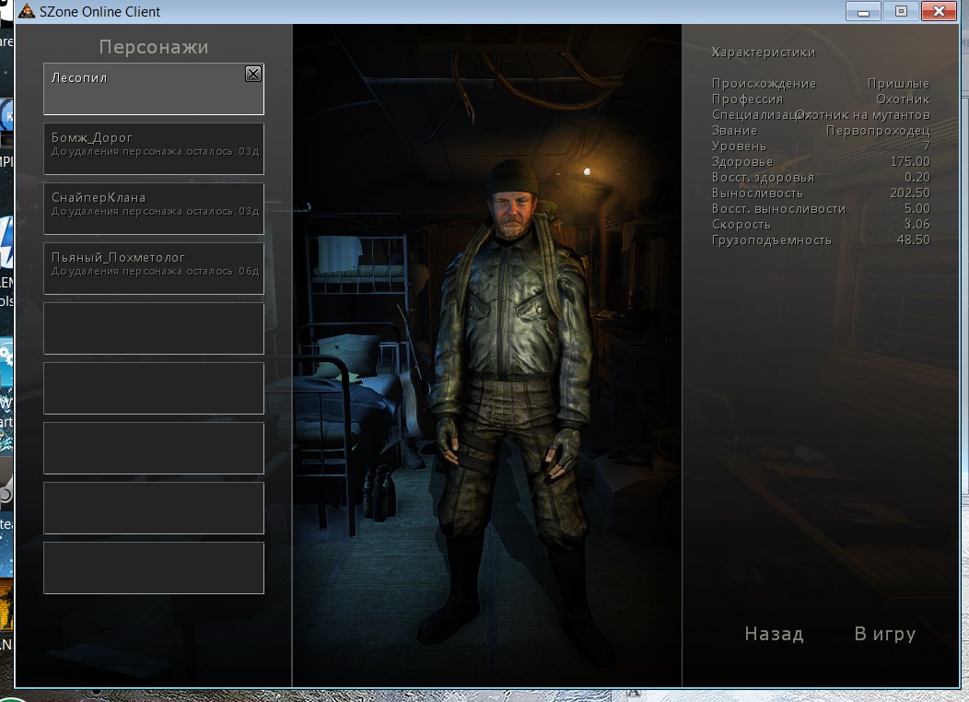
Task: Click the Профессия Охотник stat row
Action: (x=820, y=99)
